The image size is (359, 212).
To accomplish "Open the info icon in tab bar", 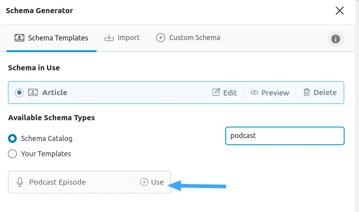I will pyautogui.click(x=336, y=39).
